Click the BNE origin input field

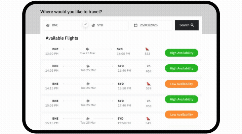(x=64, y=25)
